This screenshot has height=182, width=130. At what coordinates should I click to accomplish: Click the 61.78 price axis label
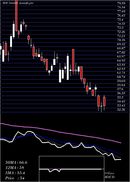[121, 73]
